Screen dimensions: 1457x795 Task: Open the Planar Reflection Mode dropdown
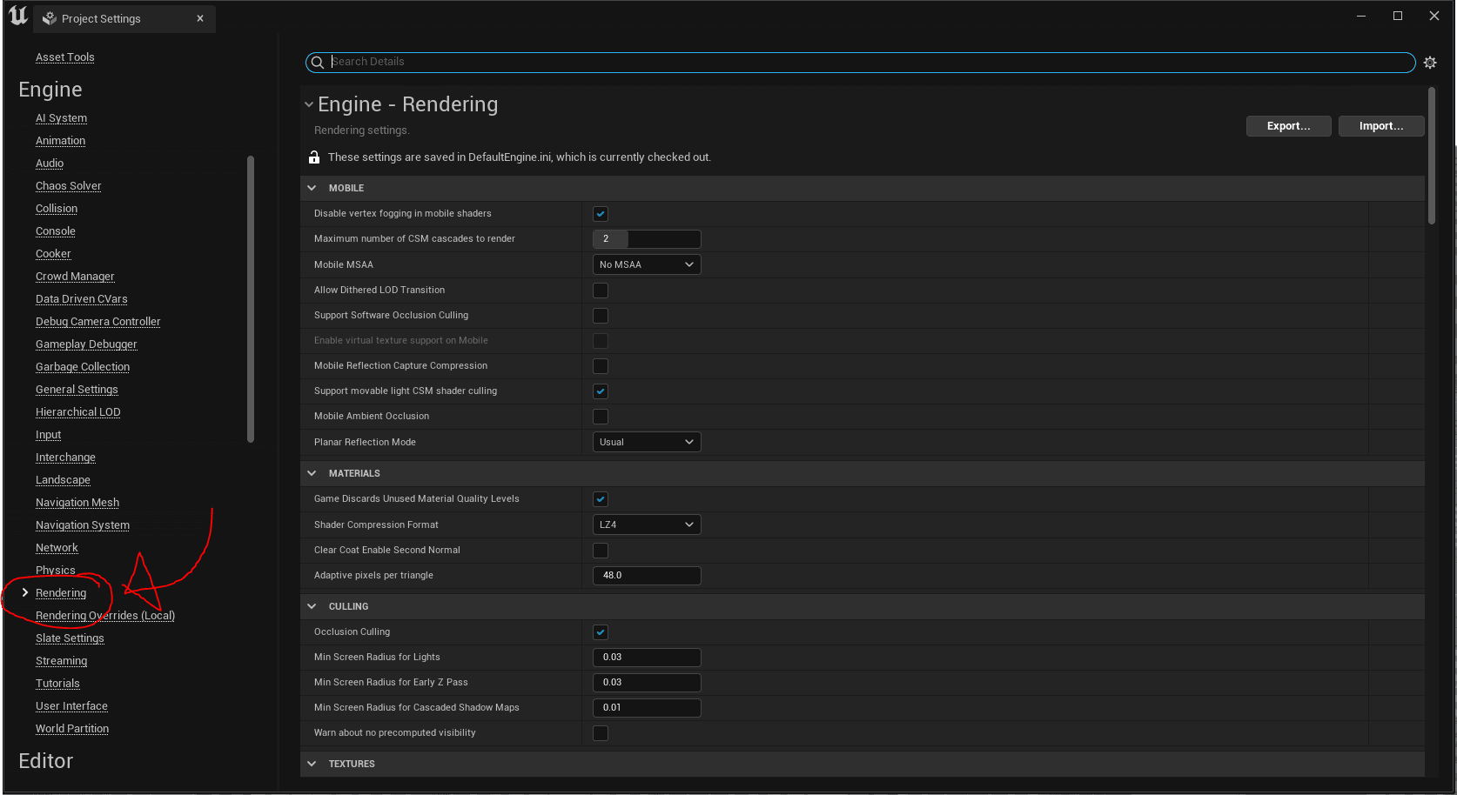pyautogui.click(x=647, y=442)
